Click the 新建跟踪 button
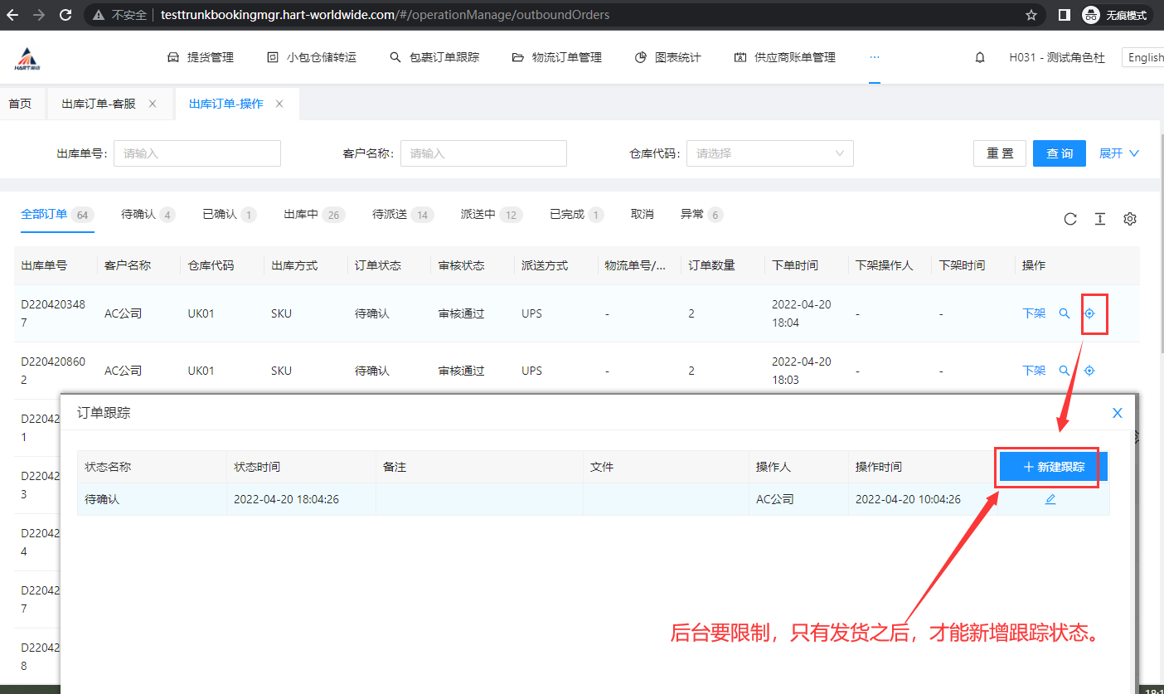 point(1053,467)
